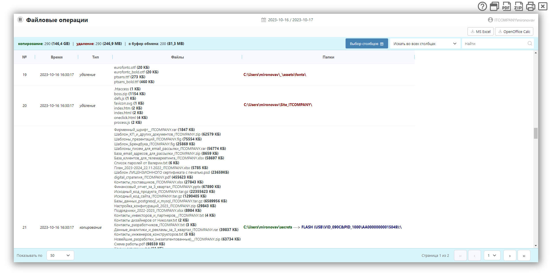Click file process.js (2 КБ)

pyautogui.click(x=128, y=122)
